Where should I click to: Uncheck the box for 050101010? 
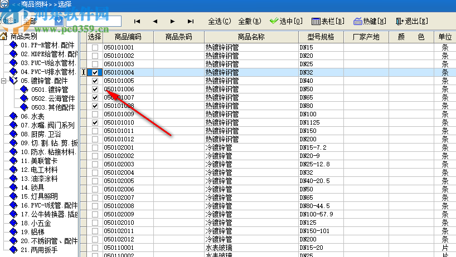coord(95,122)
